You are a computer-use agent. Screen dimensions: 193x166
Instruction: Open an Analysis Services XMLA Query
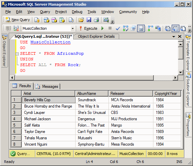coord(62,20)
